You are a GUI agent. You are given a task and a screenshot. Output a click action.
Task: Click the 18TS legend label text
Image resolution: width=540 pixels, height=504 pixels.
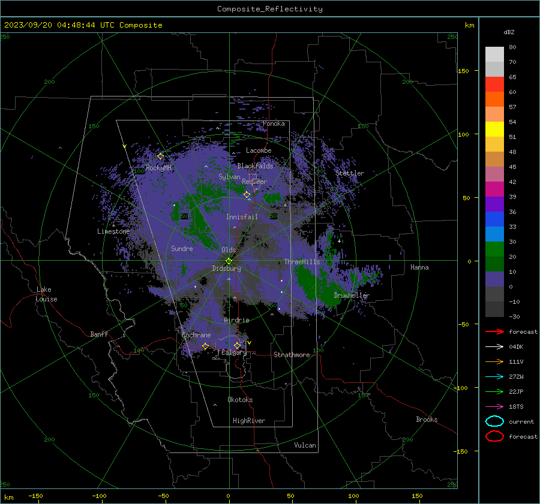[x=516, y=406]
